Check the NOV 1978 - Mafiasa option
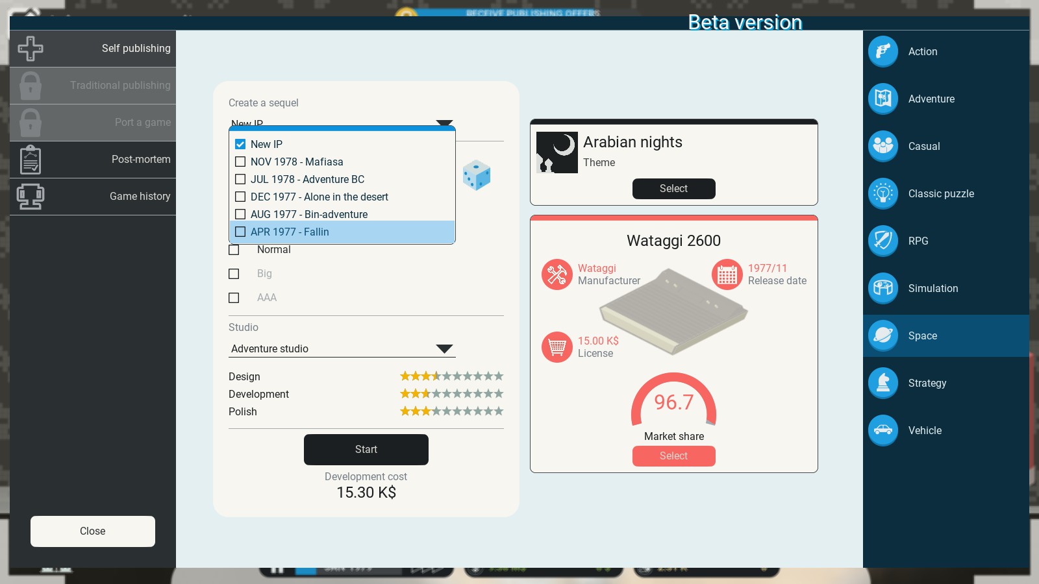The width and height of the screenshot is (1039, 584). click(240, 162)
